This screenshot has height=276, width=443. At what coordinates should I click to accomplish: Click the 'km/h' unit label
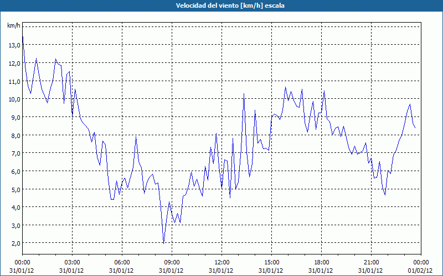(14, 25)
